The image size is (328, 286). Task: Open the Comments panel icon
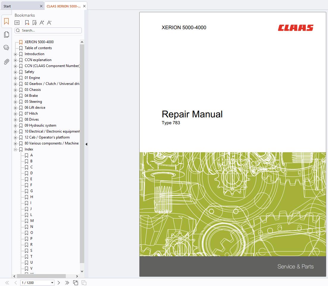point(6,48)
